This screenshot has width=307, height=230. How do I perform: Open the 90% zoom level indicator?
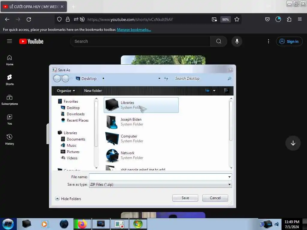click(225, 19)
